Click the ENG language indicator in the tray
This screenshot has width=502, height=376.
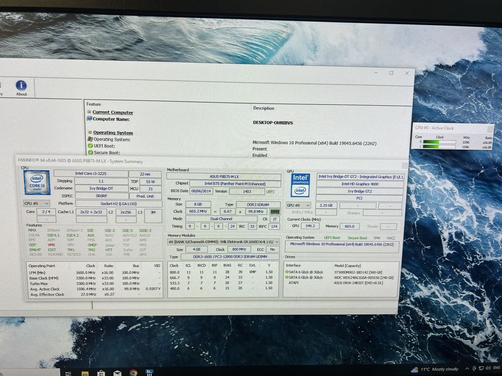coord(497,368)
